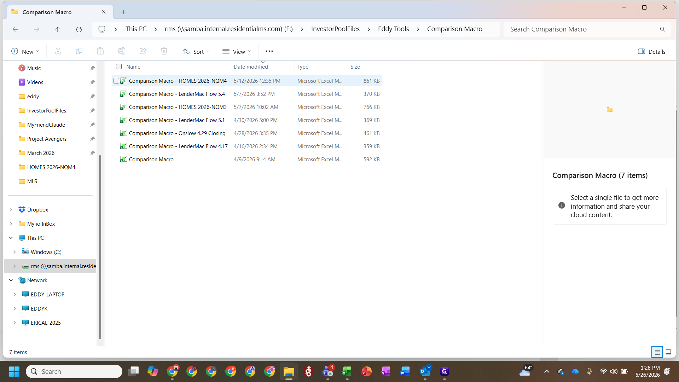Open Word from the taskbar

click(405, 371)
